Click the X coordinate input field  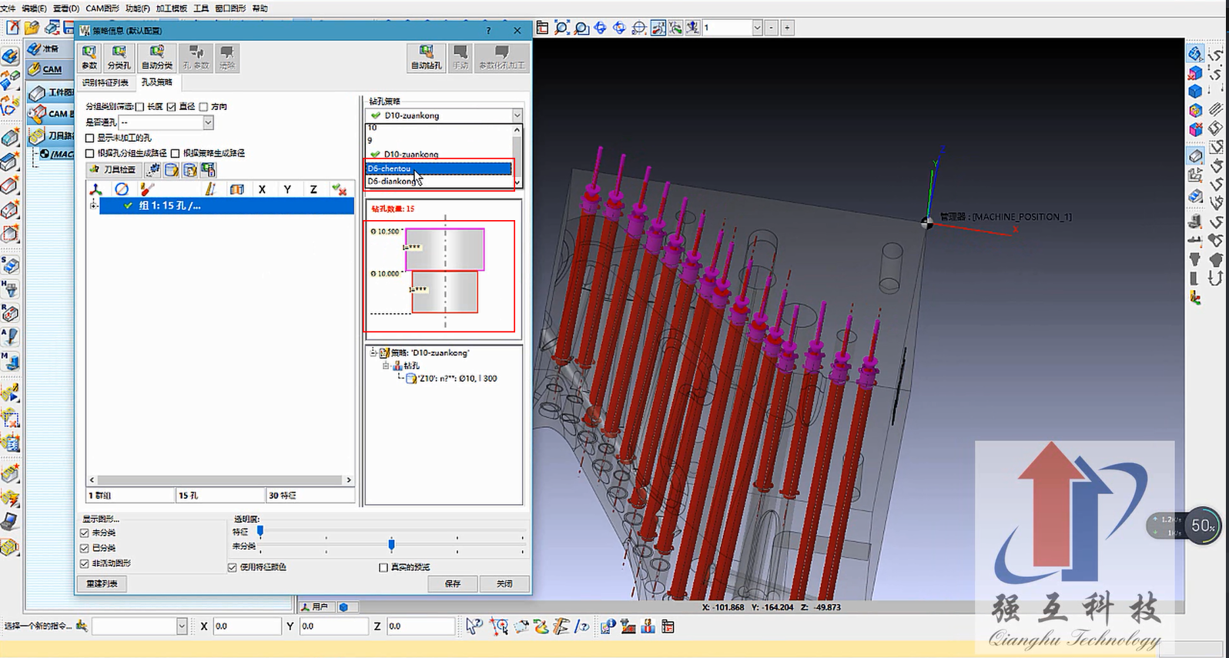coord(246,626)
